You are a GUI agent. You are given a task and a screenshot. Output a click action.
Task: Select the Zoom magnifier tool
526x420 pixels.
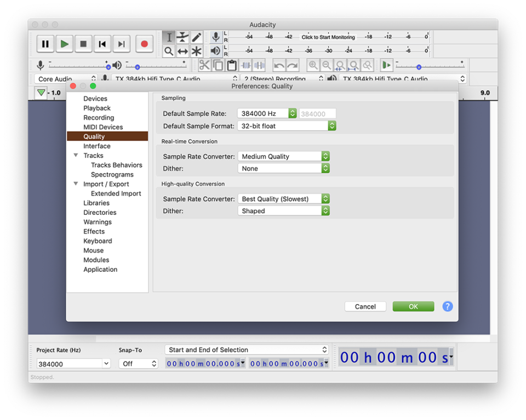[169, 51]
